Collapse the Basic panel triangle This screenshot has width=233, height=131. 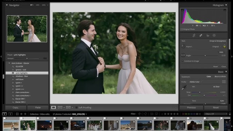point(226,72)
